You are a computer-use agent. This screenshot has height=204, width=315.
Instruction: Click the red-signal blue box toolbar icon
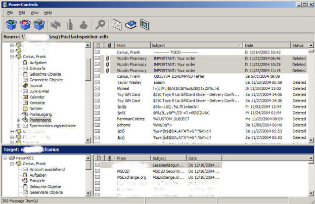coord(25,25)
